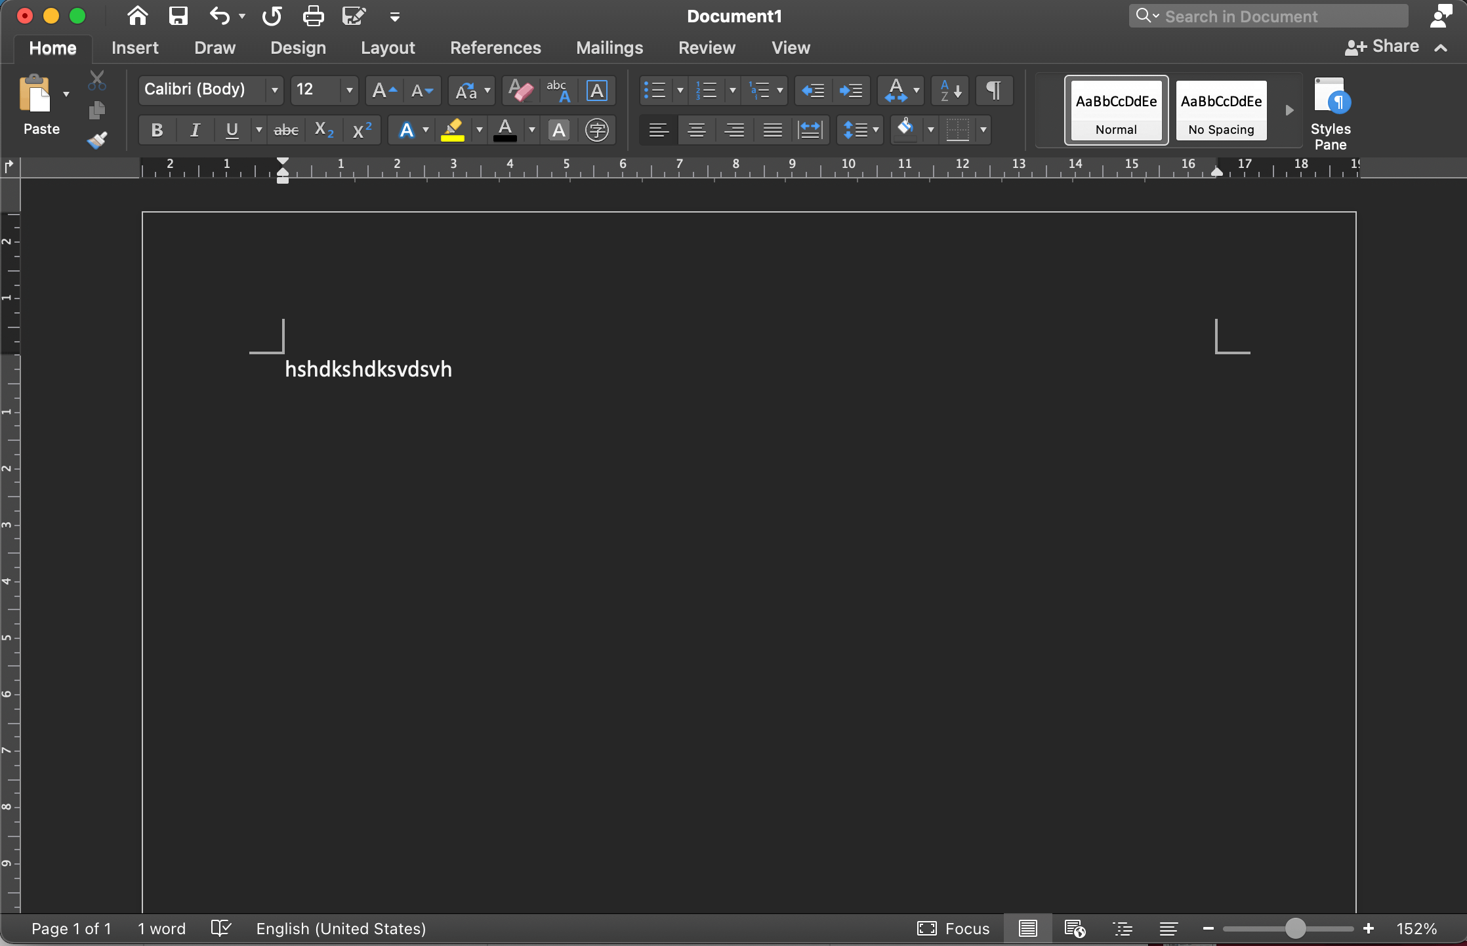
Task: Switch to the Review ribbon tab
Action: [x=707, y=47]
